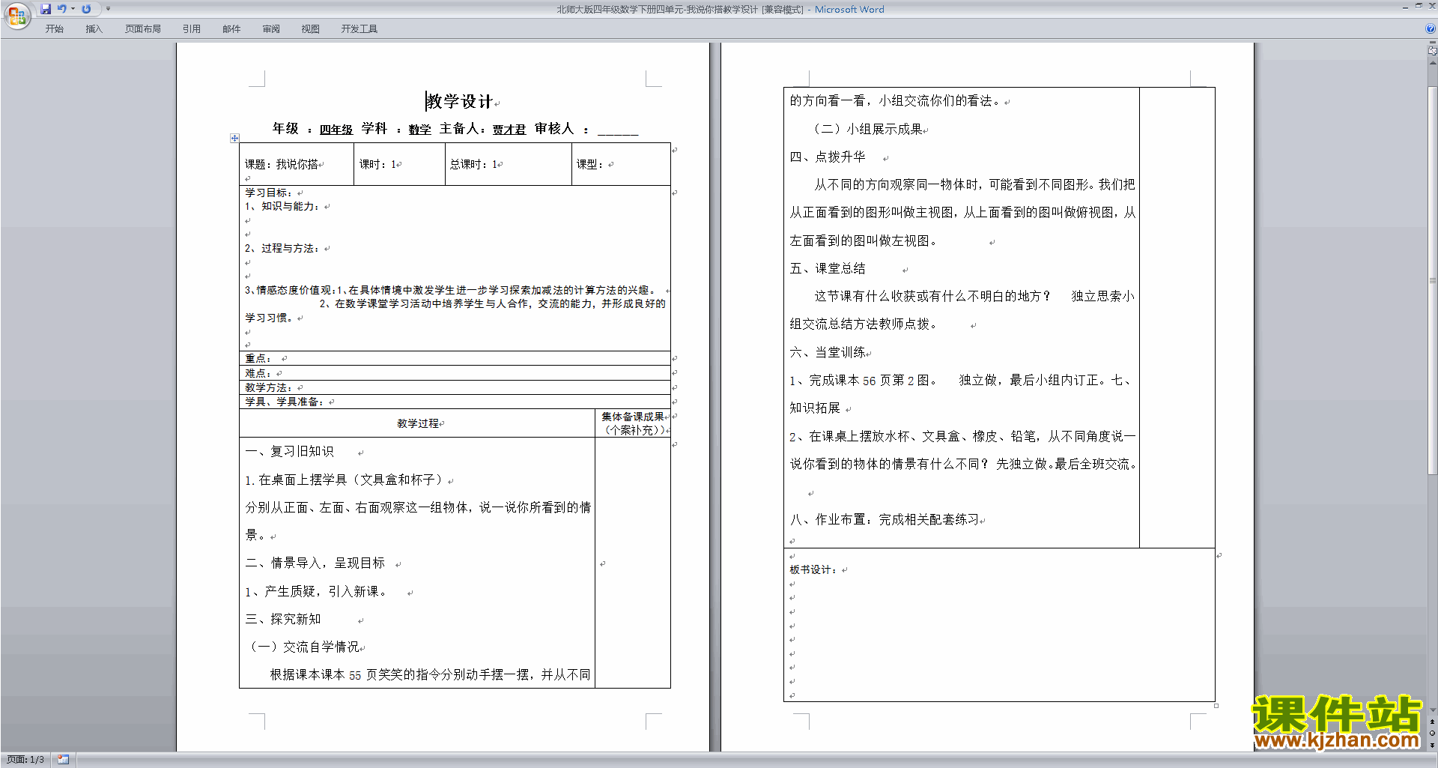The height and width of the screenshot is (768, 1438).
Task: Jump to previous page browse button
Action: (x=1433, y=722)
